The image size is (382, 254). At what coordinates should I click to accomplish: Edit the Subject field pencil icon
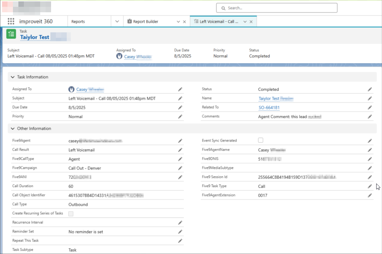180,98
